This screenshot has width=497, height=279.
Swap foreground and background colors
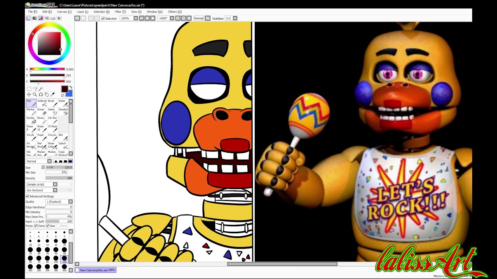pyautogui.click(x=71, y=88)
